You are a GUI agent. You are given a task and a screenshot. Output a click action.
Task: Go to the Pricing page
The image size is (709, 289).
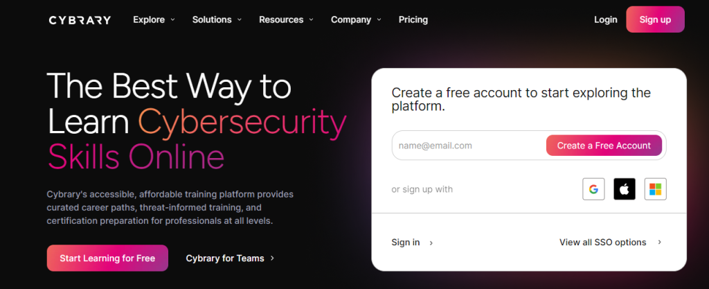pos(413,19)
